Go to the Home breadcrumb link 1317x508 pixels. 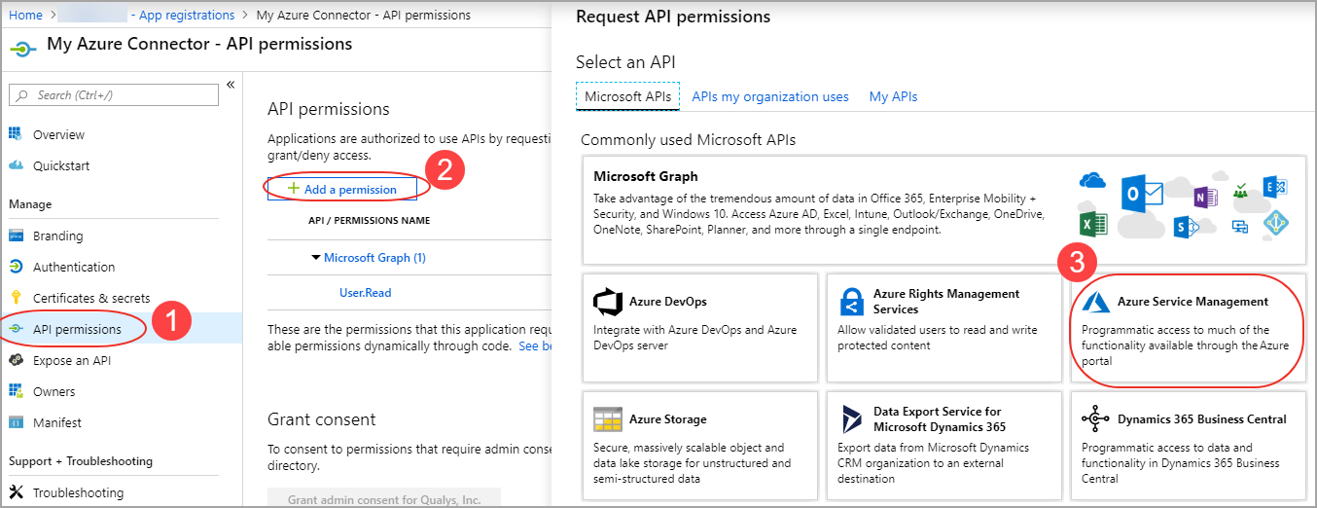click(25, 15)
